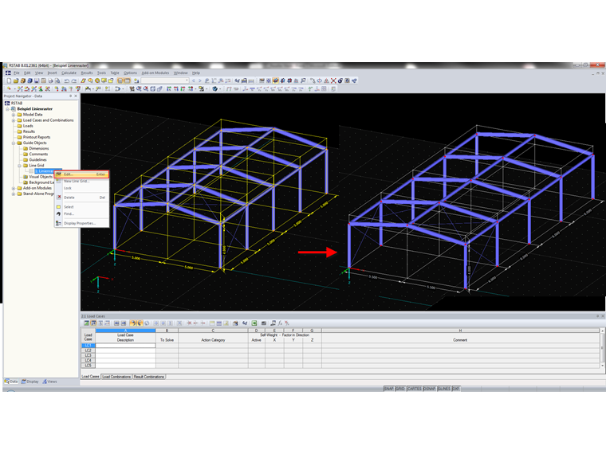
Task: Click the table vertical scrollbar down arrow
Action: pos(602,366)
